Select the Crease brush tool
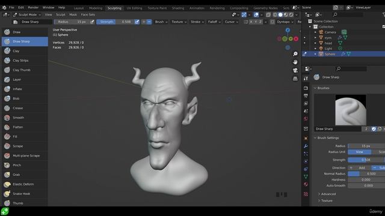 click(x=25, y=108)
